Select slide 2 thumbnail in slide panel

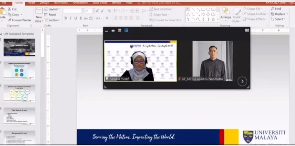19,70
